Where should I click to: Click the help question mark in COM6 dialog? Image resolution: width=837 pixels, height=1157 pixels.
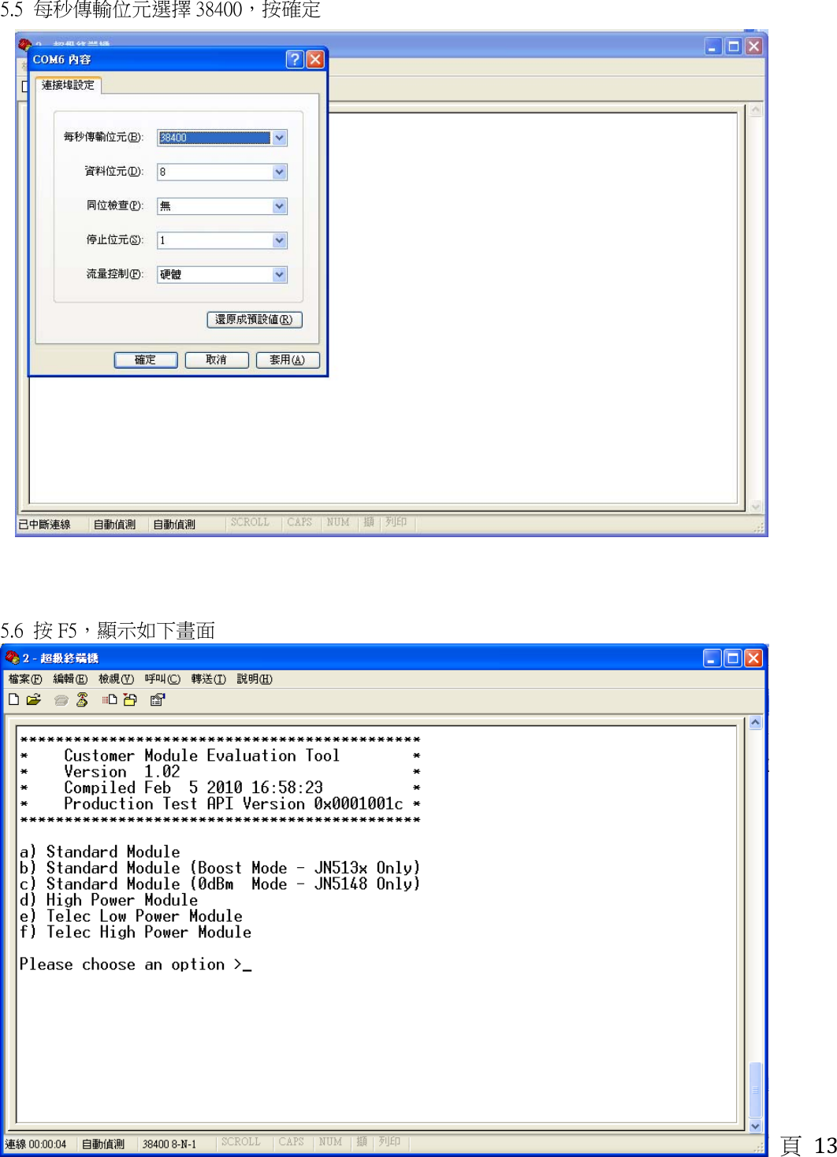(x=294, y=59)
